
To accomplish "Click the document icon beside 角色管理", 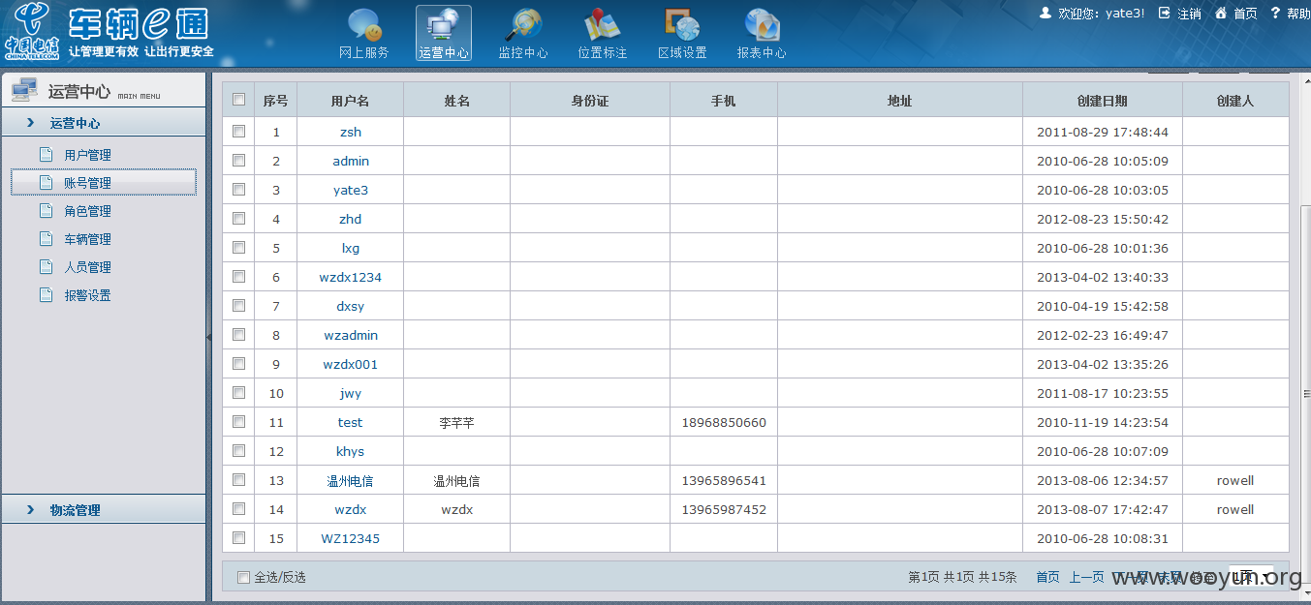I will (46, 210).
